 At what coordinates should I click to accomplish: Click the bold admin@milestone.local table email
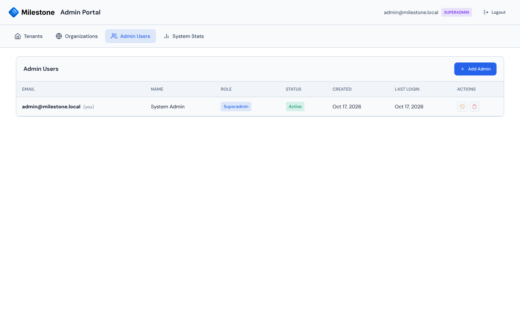pyautogui.click(x=51, y=107)
